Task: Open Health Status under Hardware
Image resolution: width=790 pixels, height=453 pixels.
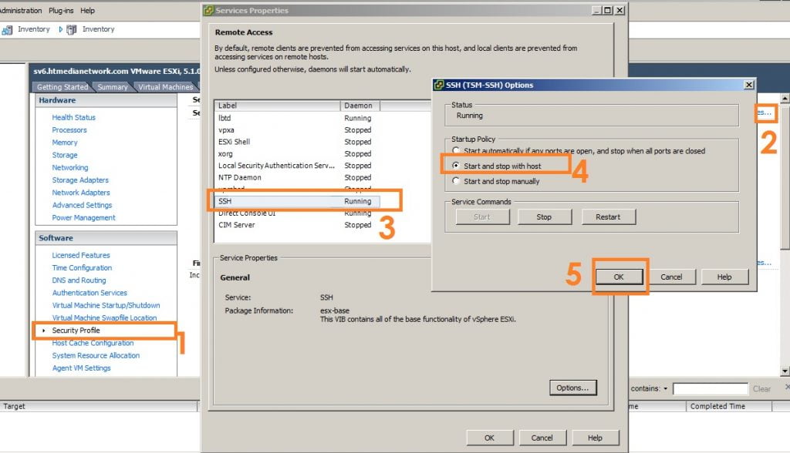Action: tap(73, 117)
